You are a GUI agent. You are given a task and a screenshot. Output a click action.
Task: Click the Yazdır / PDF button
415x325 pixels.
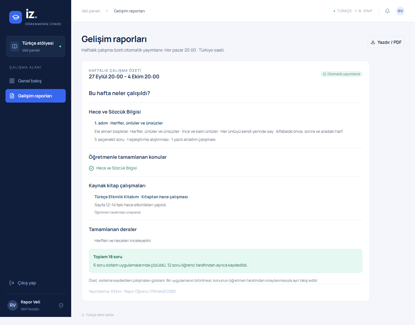tap(386, 42)
